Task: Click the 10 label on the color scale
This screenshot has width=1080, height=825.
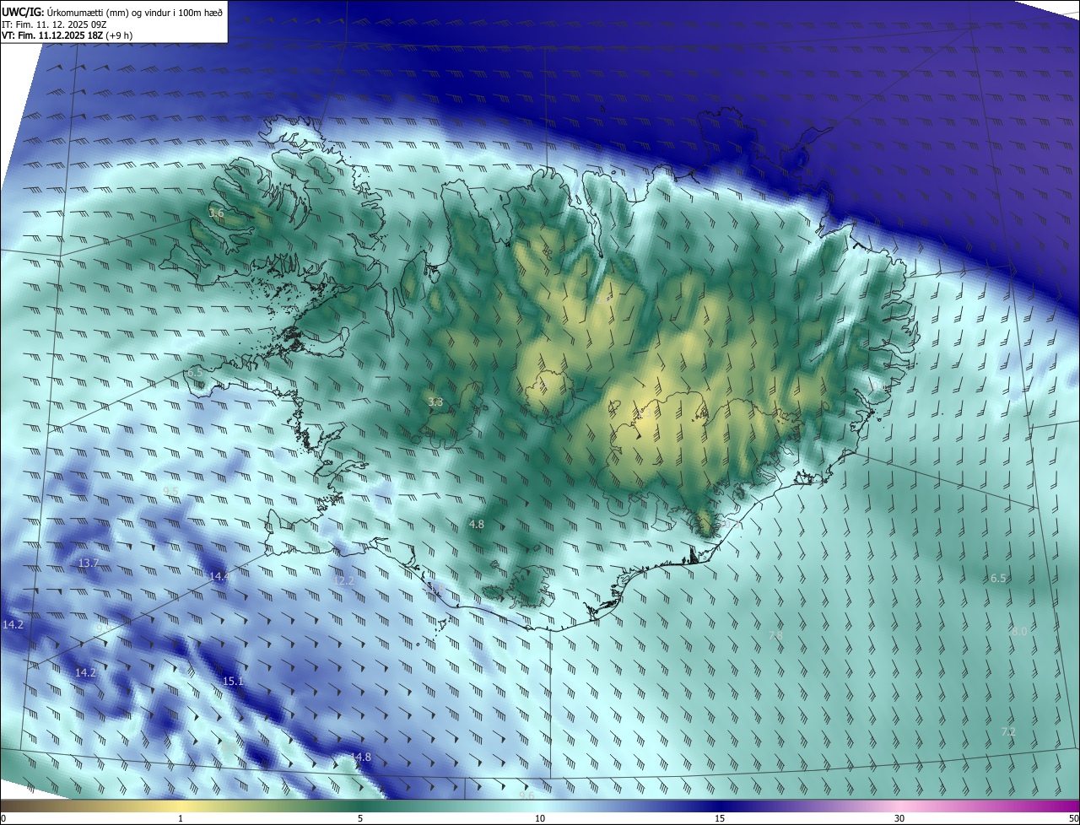Action: point(540,818)
